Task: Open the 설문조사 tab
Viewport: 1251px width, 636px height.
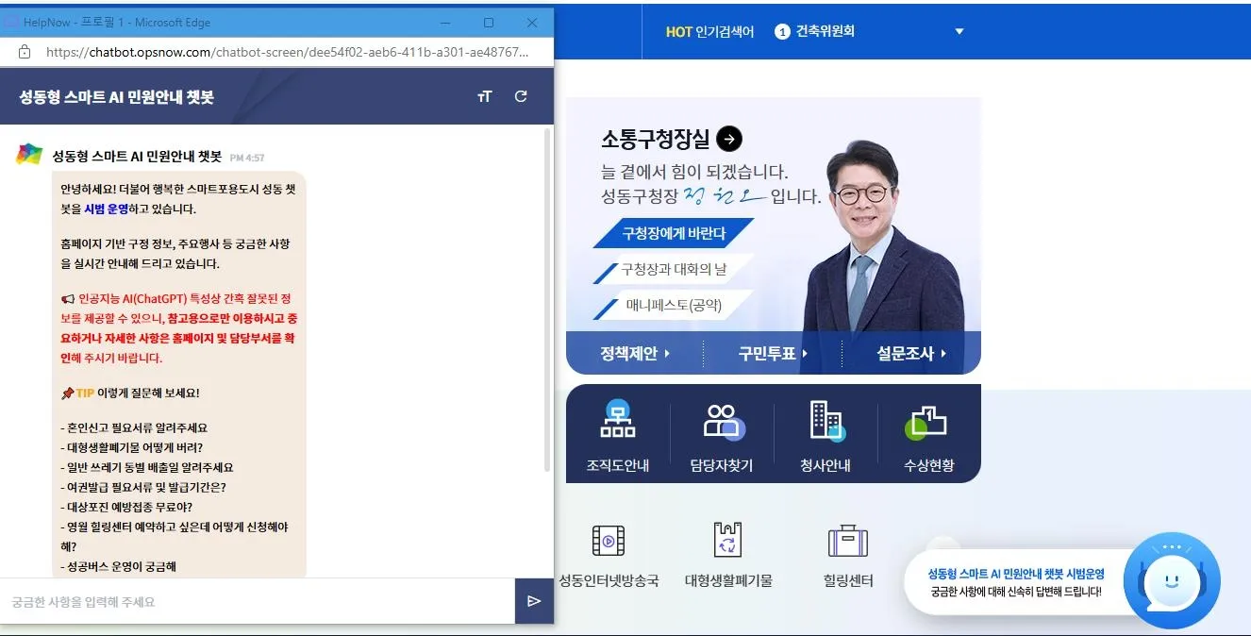Action: [x=910, y=354]
